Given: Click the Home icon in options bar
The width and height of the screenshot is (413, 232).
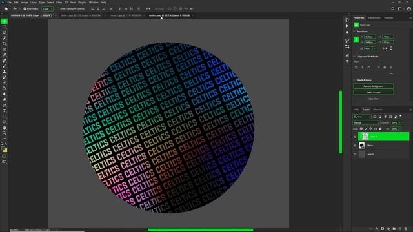Looking at the screenshot, I should [6, 8].
